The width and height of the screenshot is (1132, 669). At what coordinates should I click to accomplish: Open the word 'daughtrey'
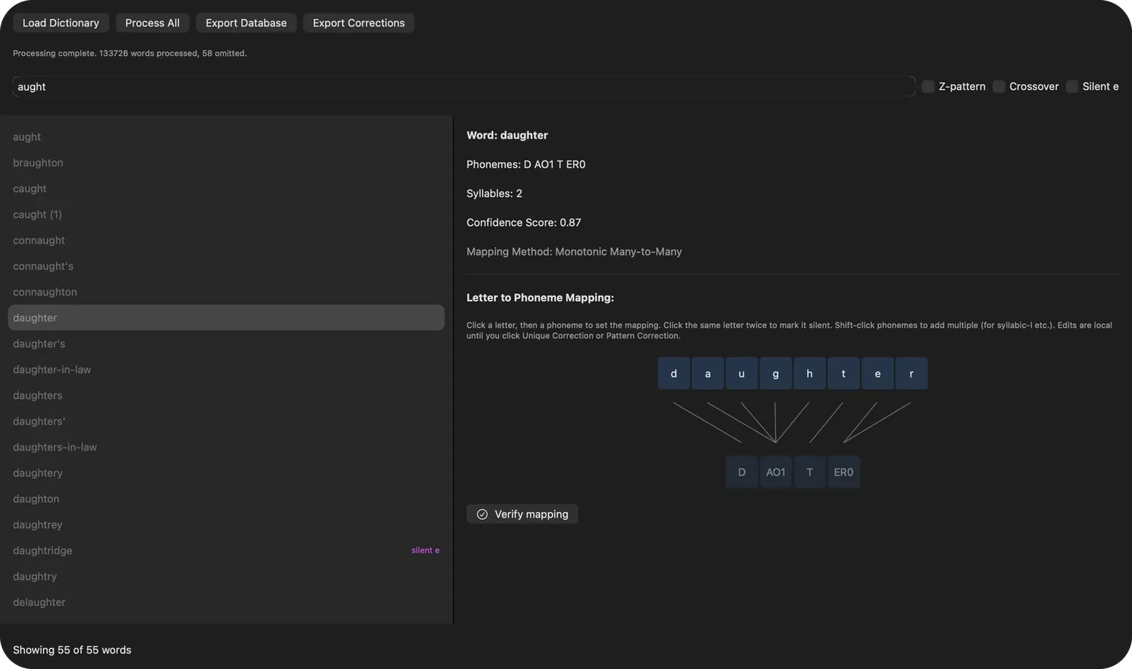click(x=226, y=525)
